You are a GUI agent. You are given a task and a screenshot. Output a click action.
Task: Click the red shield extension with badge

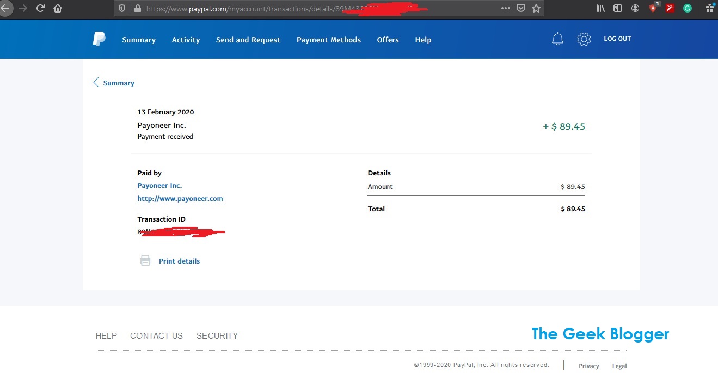pyautogui.click(x=654, y=8)
